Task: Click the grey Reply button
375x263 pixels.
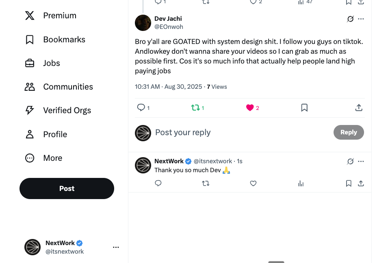Action: tap(349, 132)
